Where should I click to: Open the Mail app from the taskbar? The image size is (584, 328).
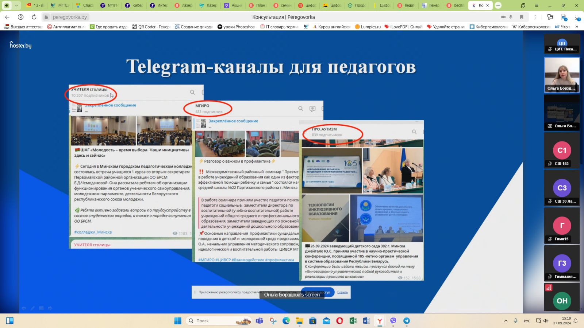(326, 321)
